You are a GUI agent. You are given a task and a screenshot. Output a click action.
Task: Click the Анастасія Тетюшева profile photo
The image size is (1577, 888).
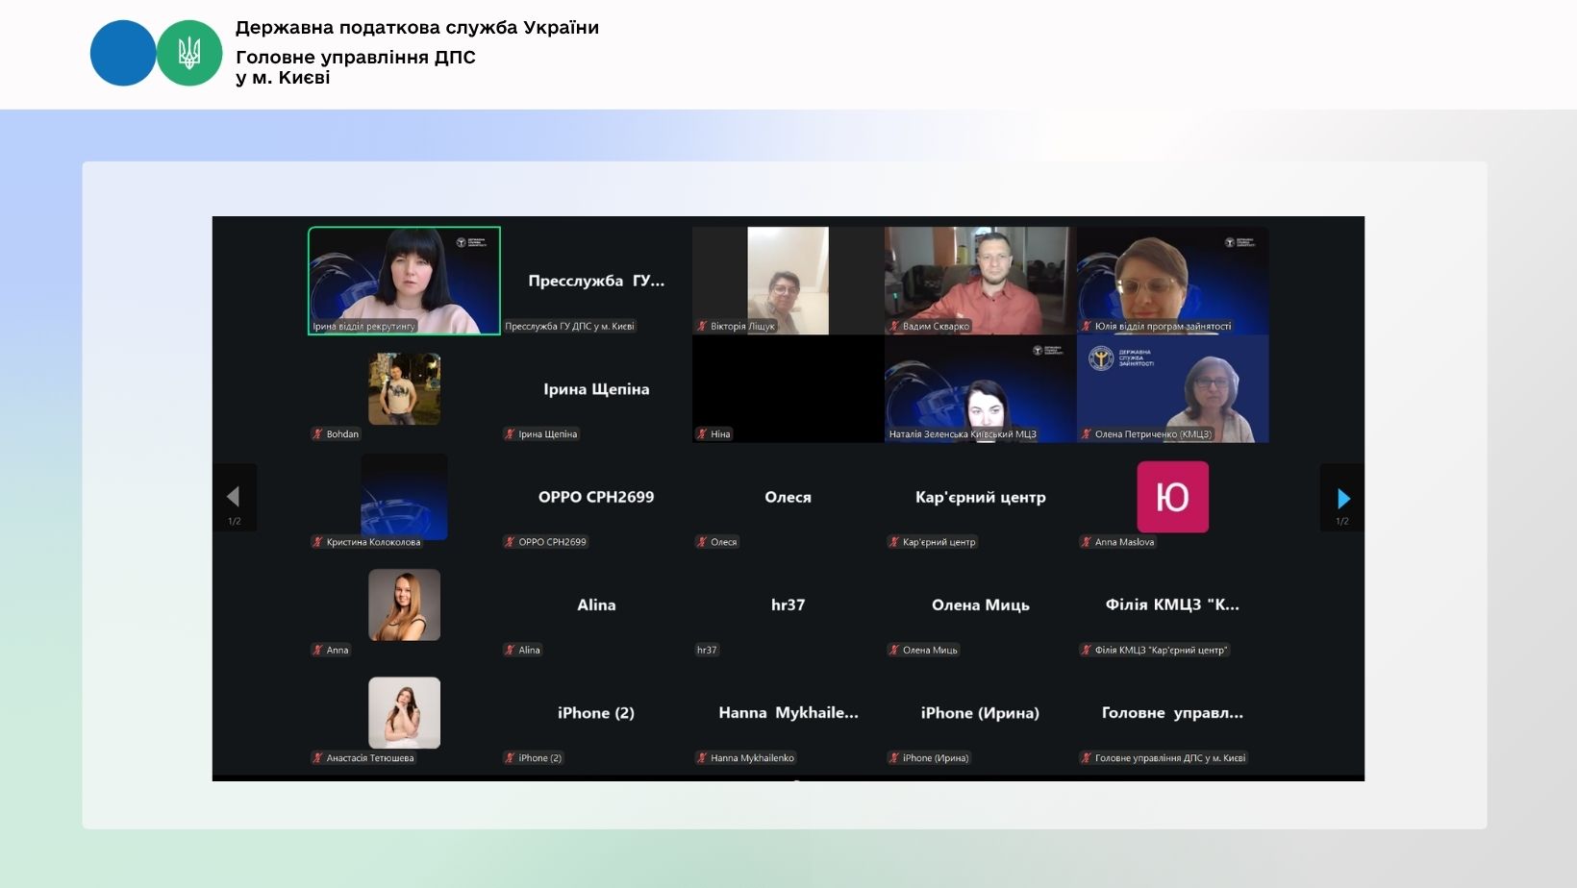(x=404, y=712)
